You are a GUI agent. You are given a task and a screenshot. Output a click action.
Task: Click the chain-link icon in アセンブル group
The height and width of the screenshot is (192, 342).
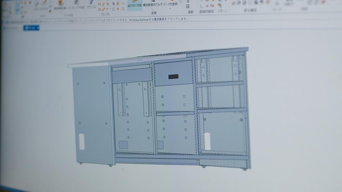tap(114, 4)
